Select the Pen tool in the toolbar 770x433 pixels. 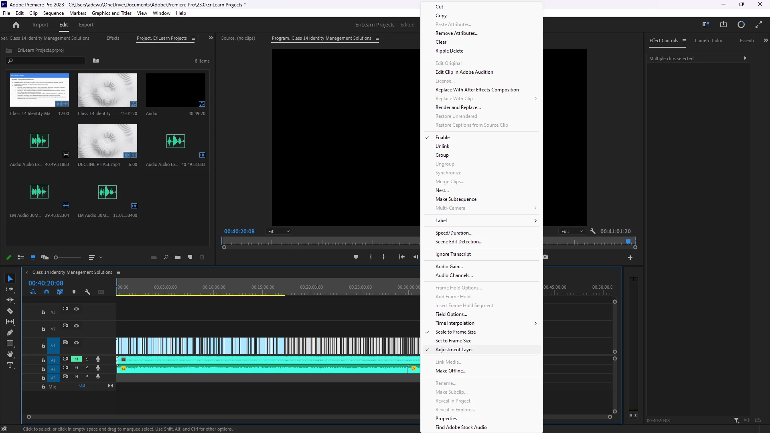tap(10, 333)
